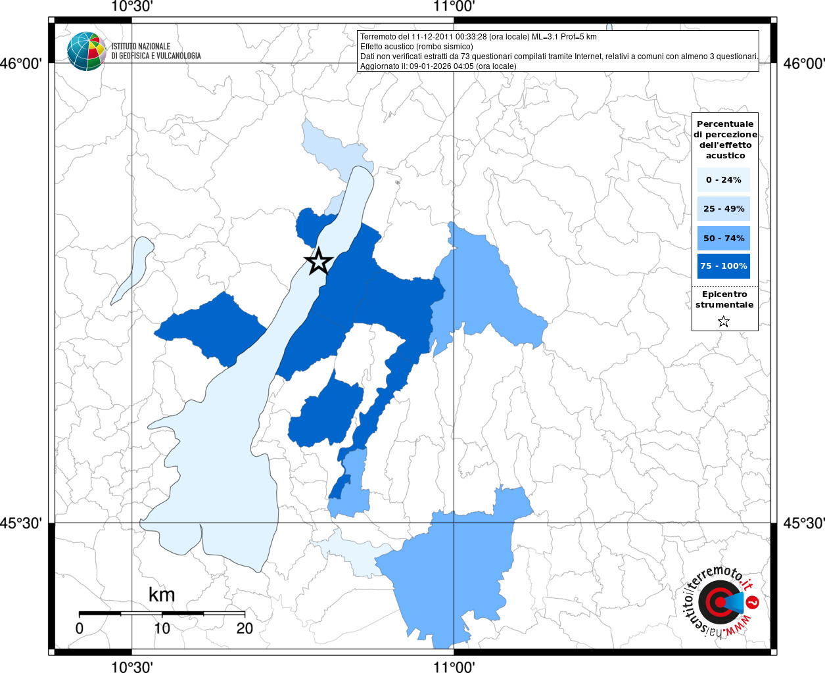Click the 'Aggiornato il: 09-01-2026' line
The height and width of the screenshot is (673, 825).
[x=438, y=66]
